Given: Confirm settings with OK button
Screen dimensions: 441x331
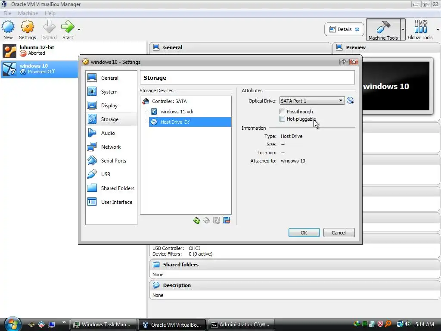Looking at the screenshot, I should point(304,233).
